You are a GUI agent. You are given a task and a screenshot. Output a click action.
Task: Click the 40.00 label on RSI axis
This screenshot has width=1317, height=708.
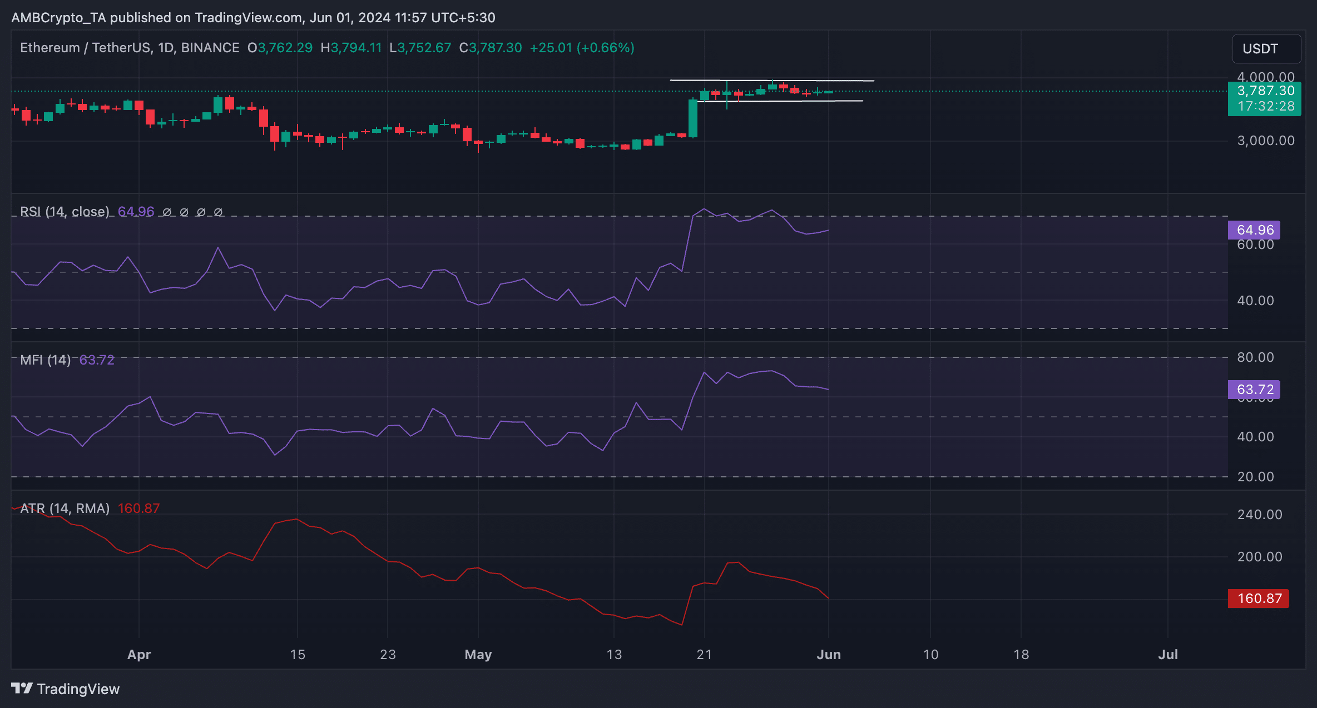pyautogui.click(x=1255, y=301)
